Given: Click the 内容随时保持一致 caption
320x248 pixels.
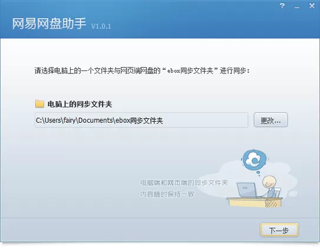Looking at the screenshot, I should point(167,195).
